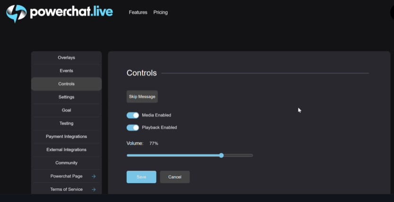The image size is (394, 202).
Task: Click the powerchat.live lightning logo icon
Action: click(x=17, y=13)
